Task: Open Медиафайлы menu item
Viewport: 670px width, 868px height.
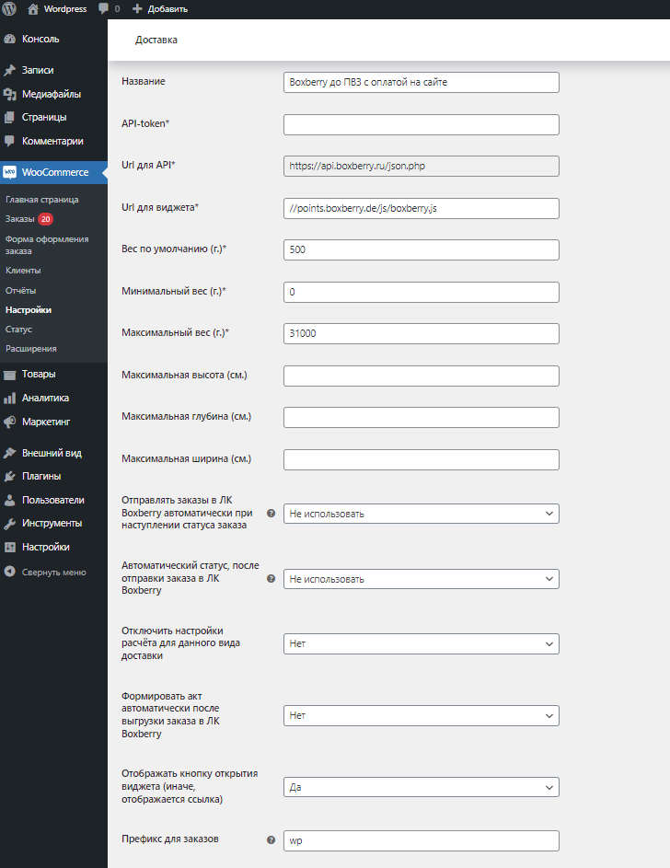Action: click(53, 94)
